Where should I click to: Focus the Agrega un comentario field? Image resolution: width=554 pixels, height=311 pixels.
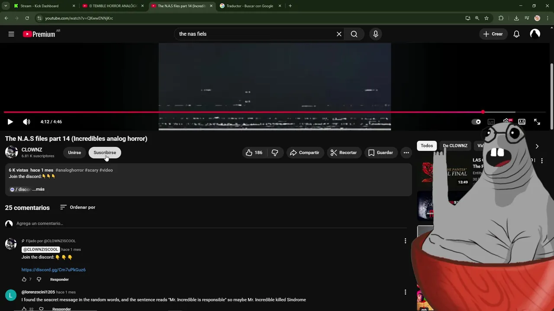pyautogui.click(x=211, y=223)
